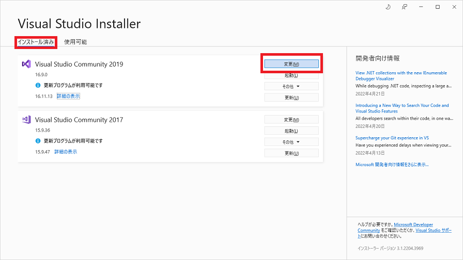Toggle the dark theme moon icon
The image size is (463, 260).
pos(388,7)
